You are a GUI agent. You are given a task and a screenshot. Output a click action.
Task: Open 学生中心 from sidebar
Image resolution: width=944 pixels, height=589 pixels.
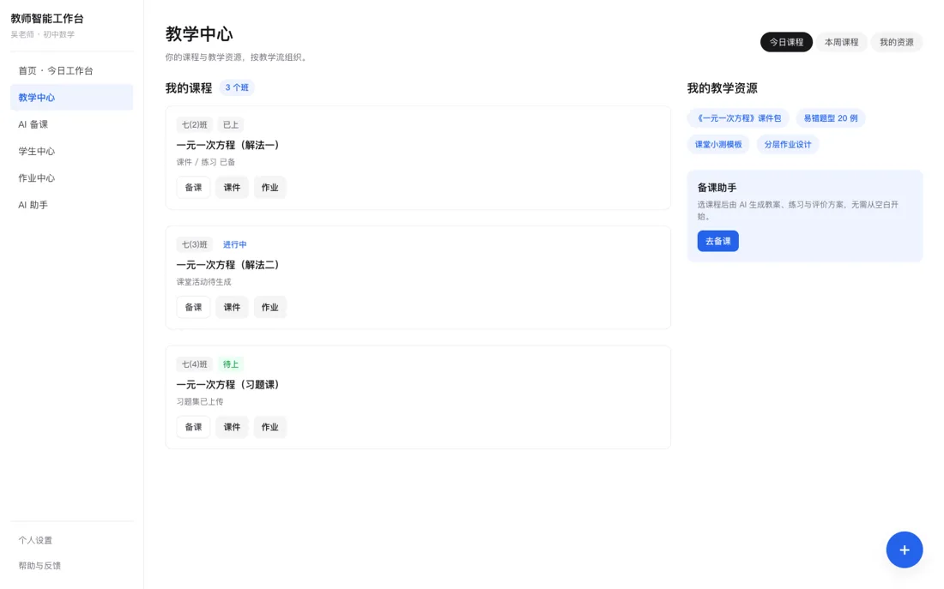[x=71, y=151]
